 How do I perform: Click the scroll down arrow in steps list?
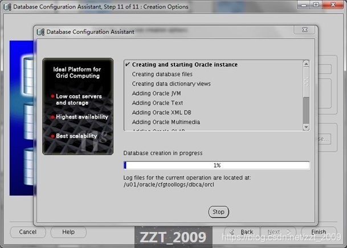306,127
